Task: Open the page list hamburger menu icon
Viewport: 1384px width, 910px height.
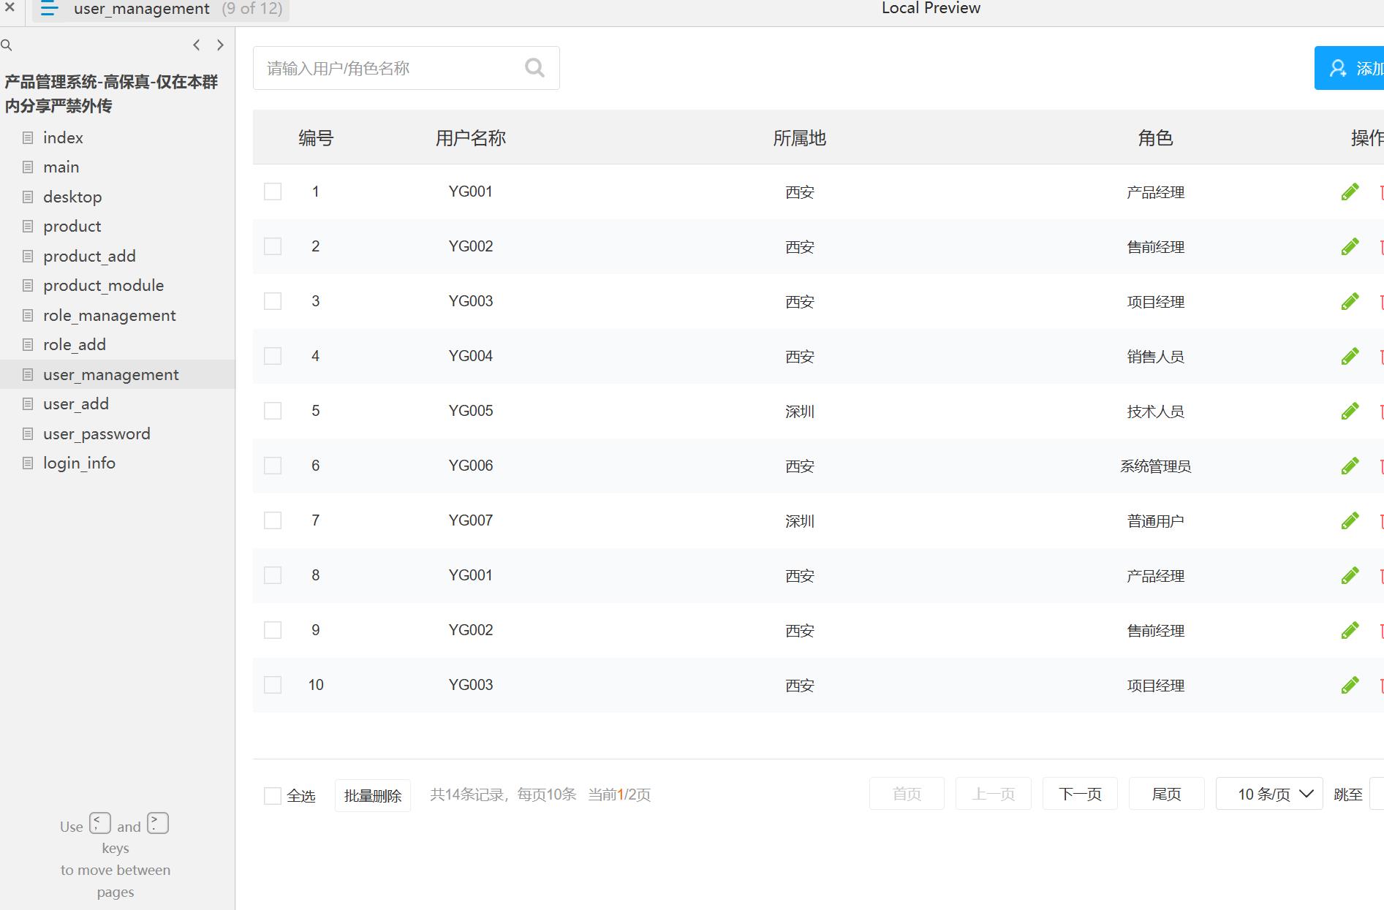Action: click(x=49, y=8)
